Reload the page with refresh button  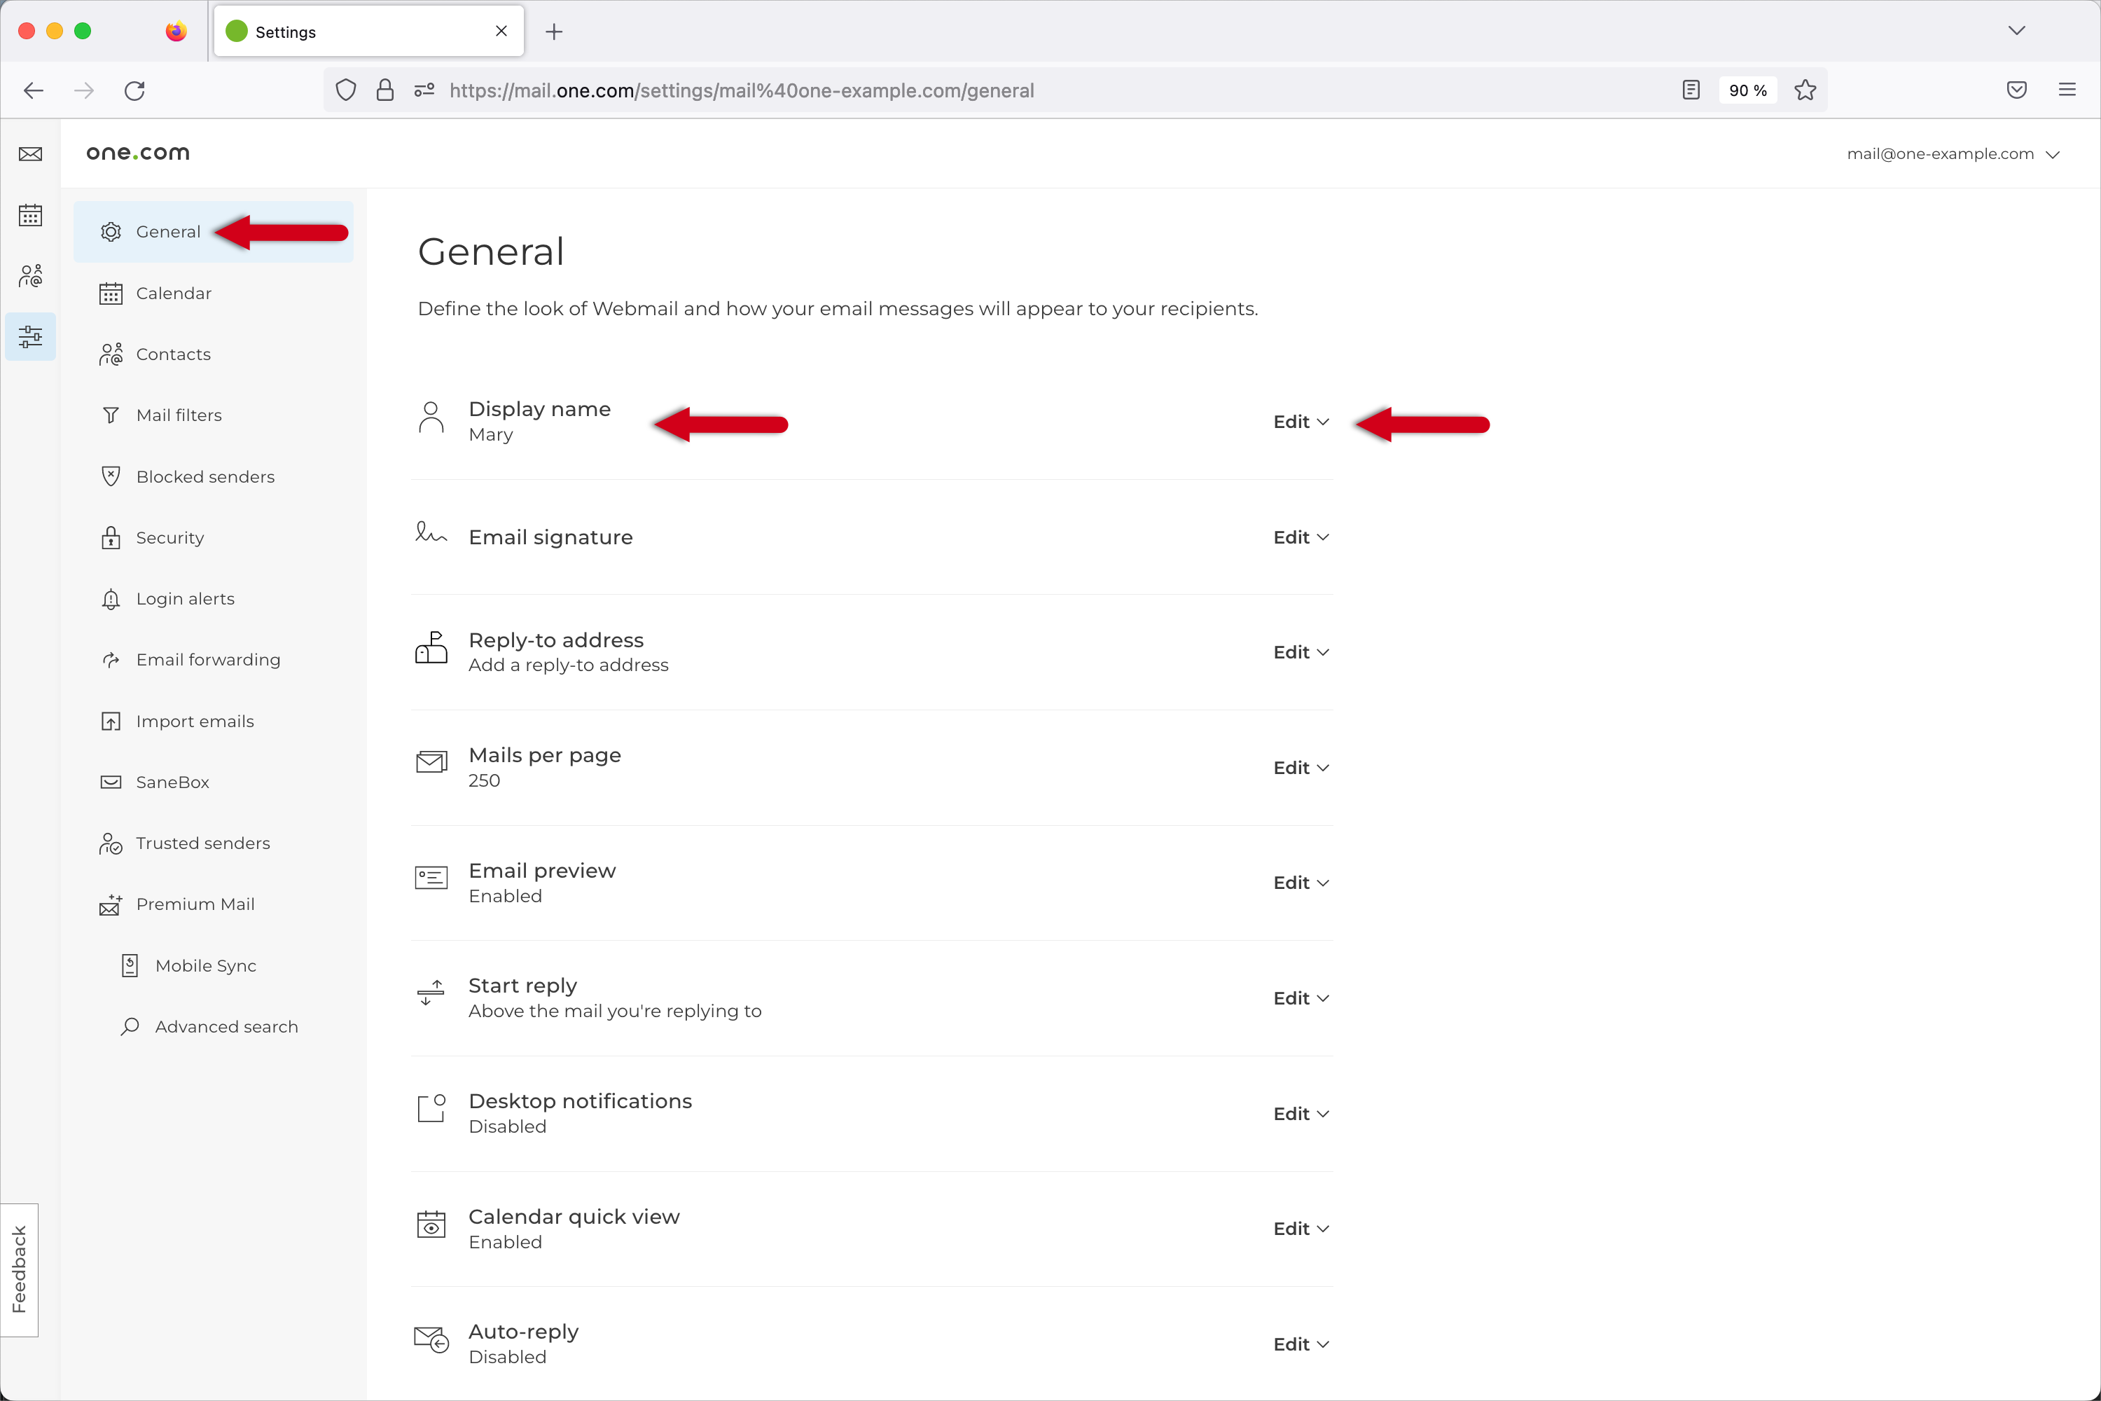pos(135,90)
